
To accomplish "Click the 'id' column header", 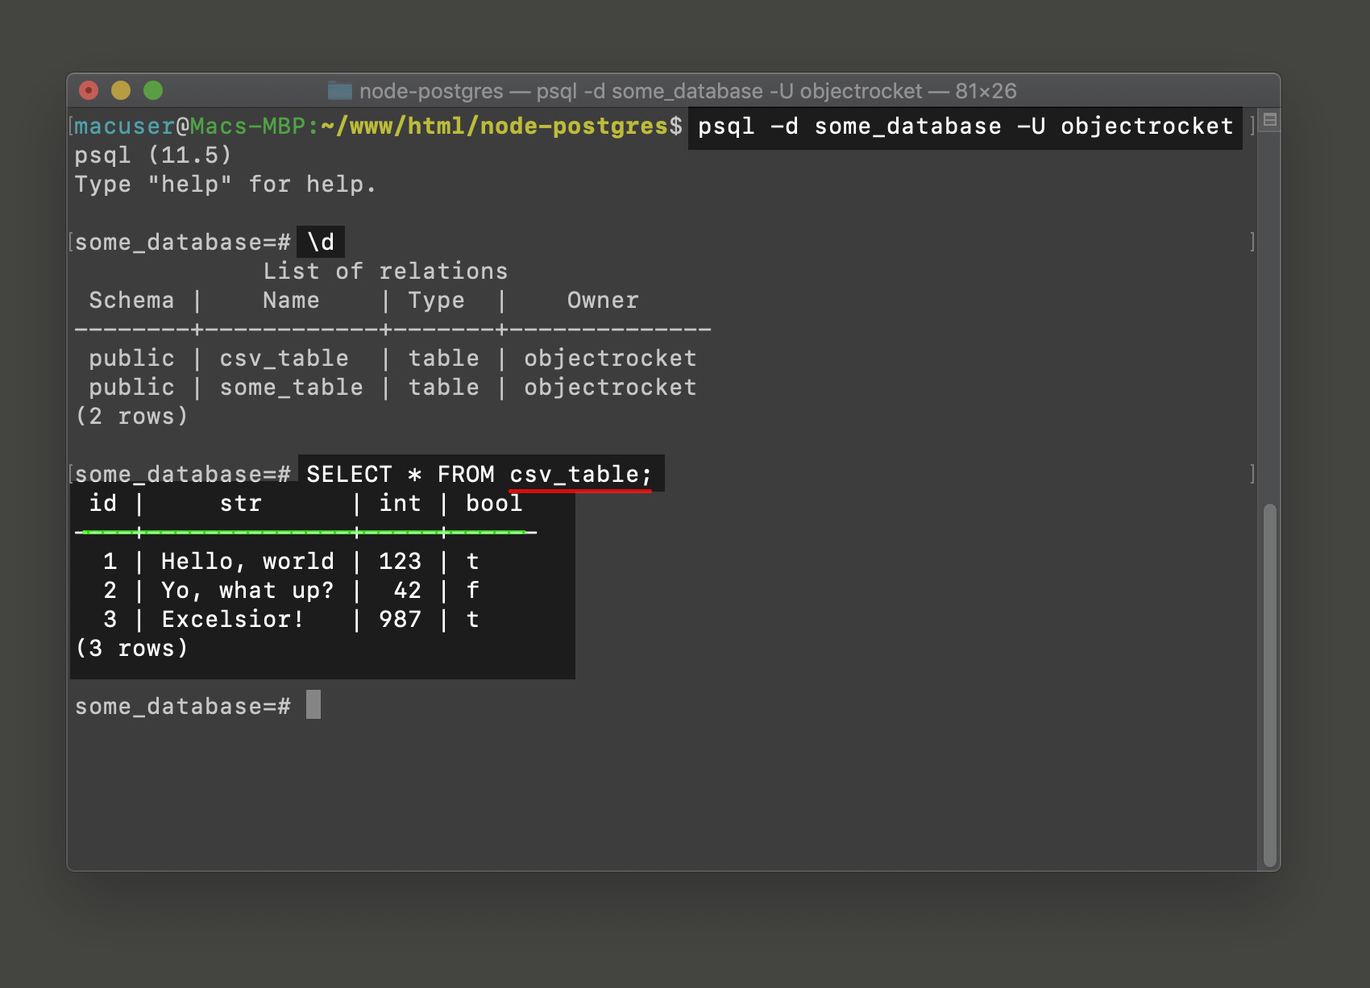I will 102,504.
